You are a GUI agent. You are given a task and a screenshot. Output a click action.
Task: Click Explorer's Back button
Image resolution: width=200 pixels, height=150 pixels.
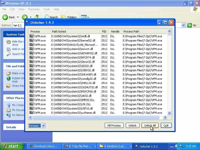pos(9,17)
